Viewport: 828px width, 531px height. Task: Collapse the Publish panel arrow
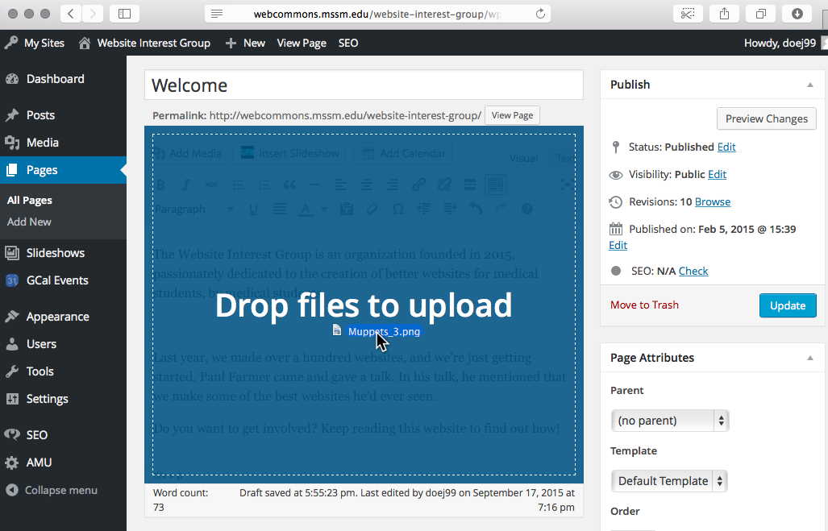(x=809, y=85)
